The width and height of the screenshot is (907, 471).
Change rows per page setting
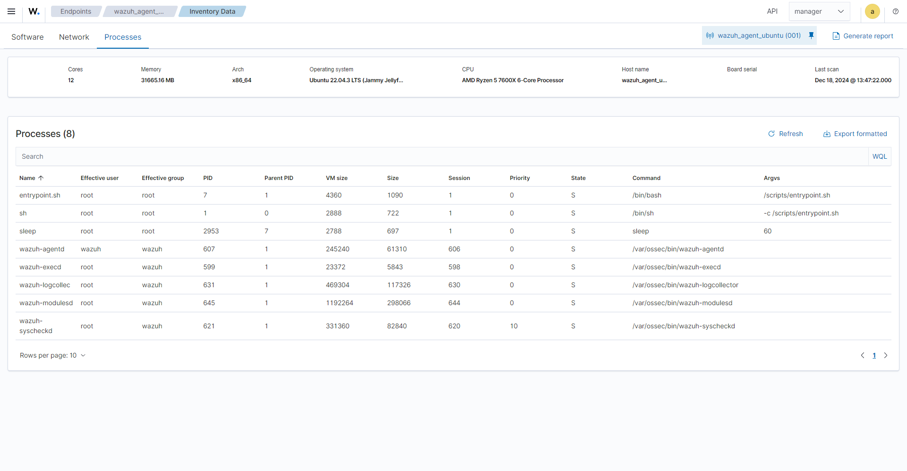(x=52, y=355)
